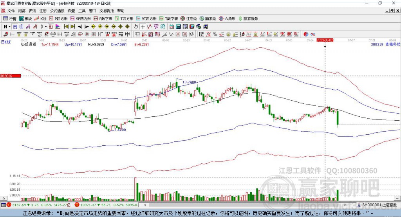The image size is (401, 217).
Task: Toggle the crosshair cursor tool
Action: (143, 27)
